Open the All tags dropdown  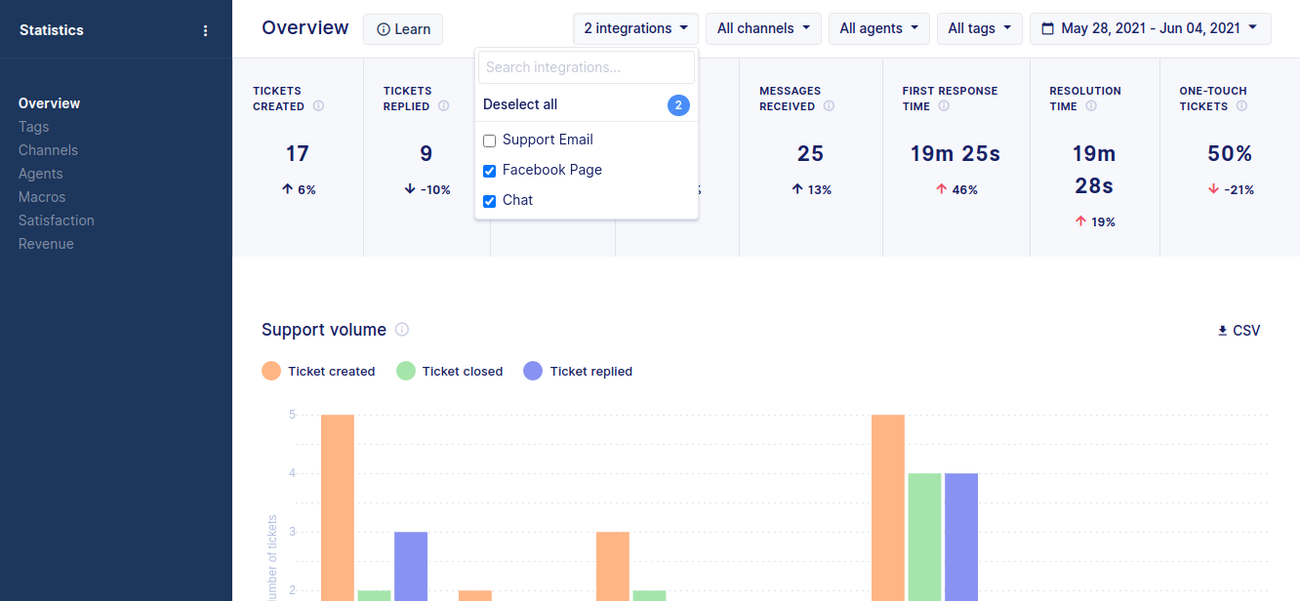980,28
